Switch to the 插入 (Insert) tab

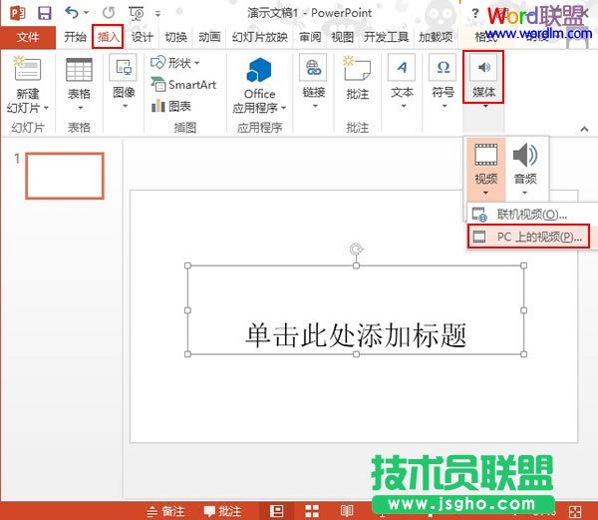[108, 37]
